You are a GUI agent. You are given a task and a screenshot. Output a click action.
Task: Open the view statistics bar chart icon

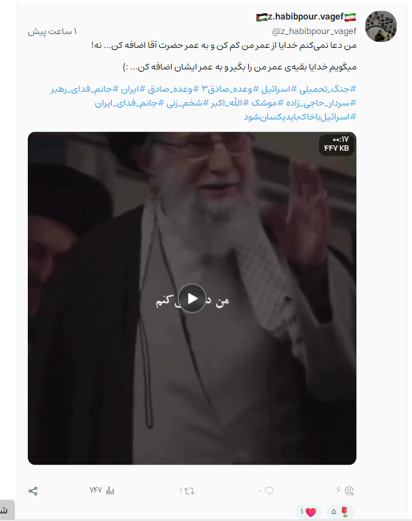click(110, 490)
